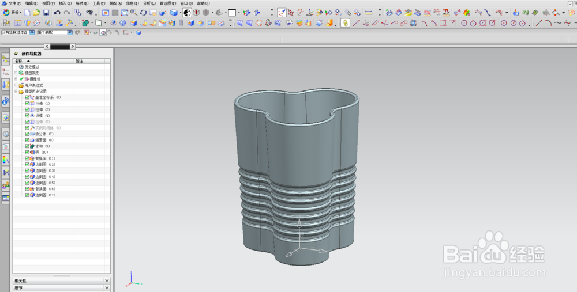Viewport: 577px width, 292px height.
Task: Toggle checkbox for 基准坐标系 (0)
Action: click(x=27, y=97)
